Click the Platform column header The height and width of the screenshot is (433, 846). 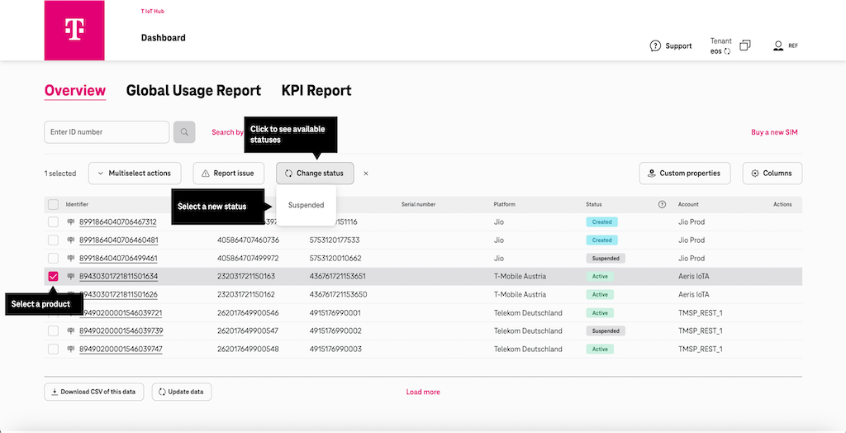[x=505, y=205]
